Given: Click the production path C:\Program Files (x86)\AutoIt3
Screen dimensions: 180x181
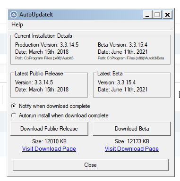Looking at the screenshot, I should pyautogui.click(x=44, y=58).
